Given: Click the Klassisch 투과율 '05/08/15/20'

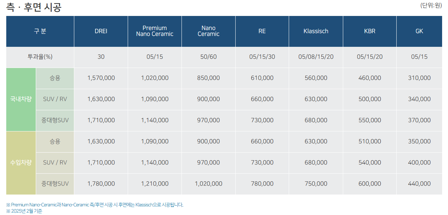Looking at the screenshot, I should (316, 57).
